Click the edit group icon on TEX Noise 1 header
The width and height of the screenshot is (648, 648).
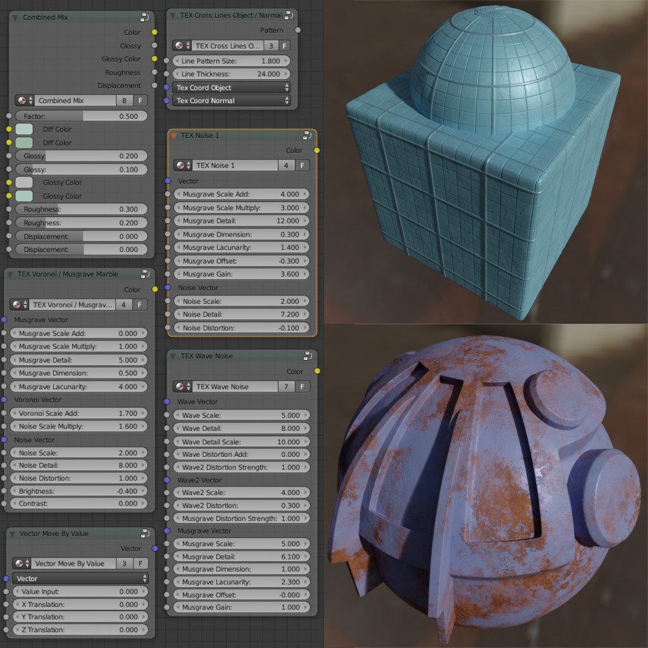coord(308,135)
